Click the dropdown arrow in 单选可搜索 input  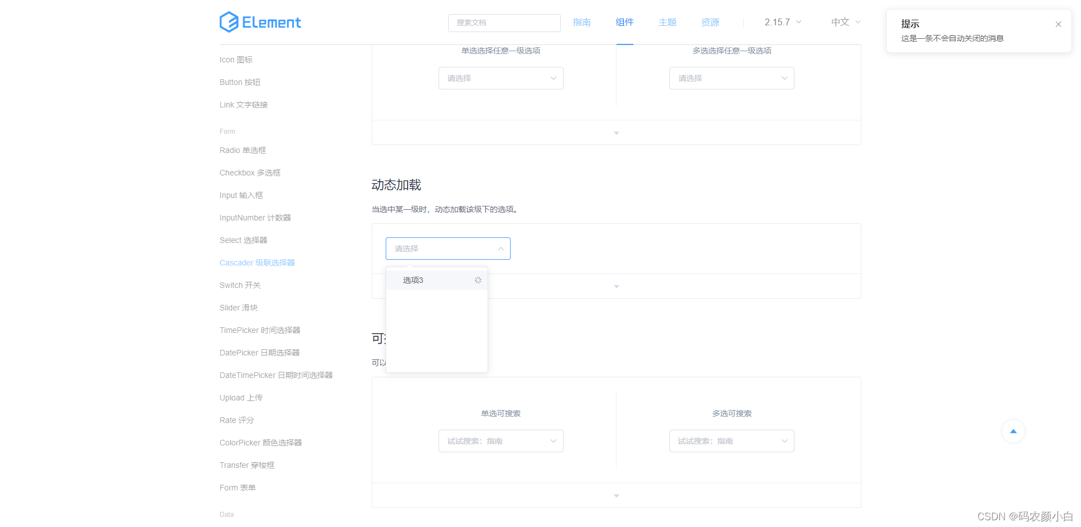pyautogui.click(x=553, y=441)
